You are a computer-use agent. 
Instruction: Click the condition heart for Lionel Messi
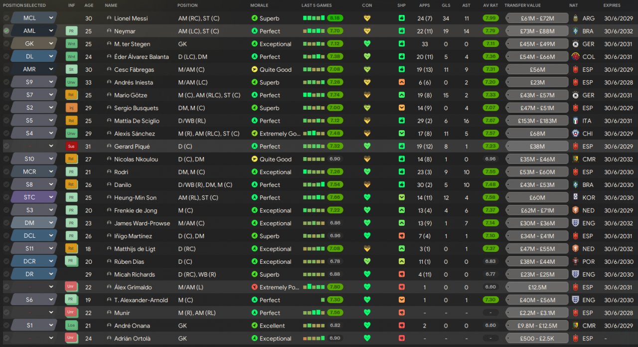click(x=367, y=18)
